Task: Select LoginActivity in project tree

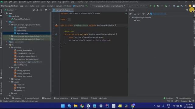Action: [x=22, y=28]
